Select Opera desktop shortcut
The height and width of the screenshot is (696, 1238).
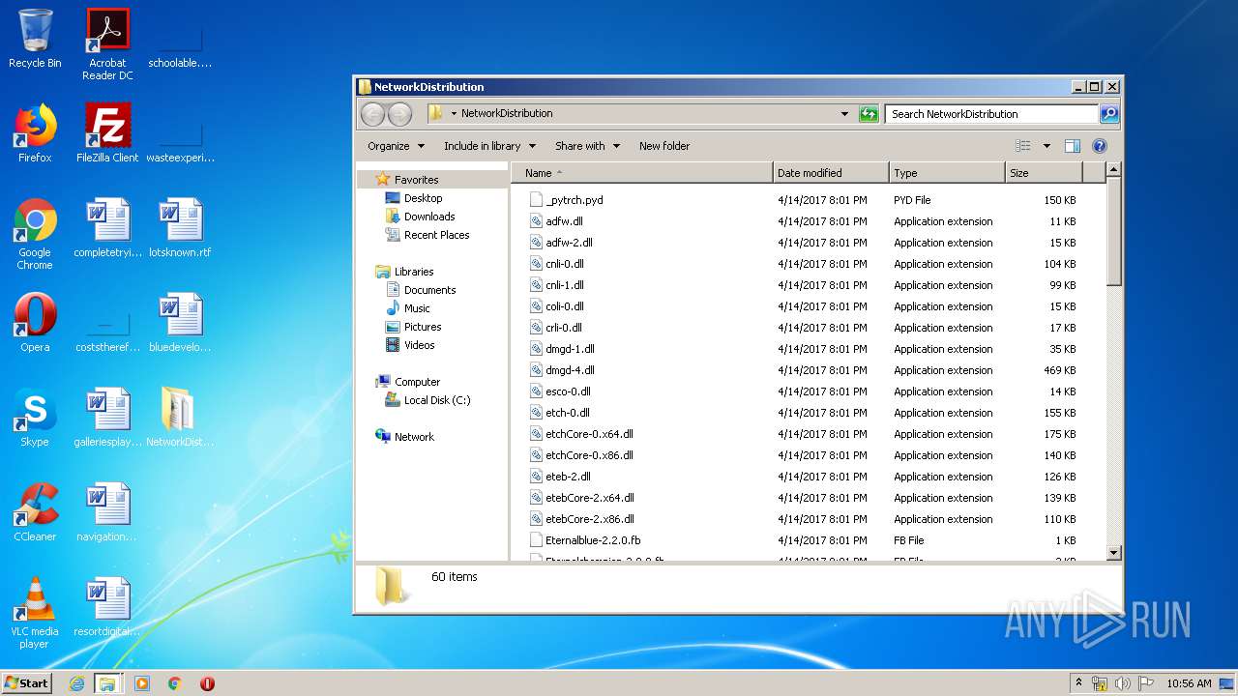tap(35, 323)
